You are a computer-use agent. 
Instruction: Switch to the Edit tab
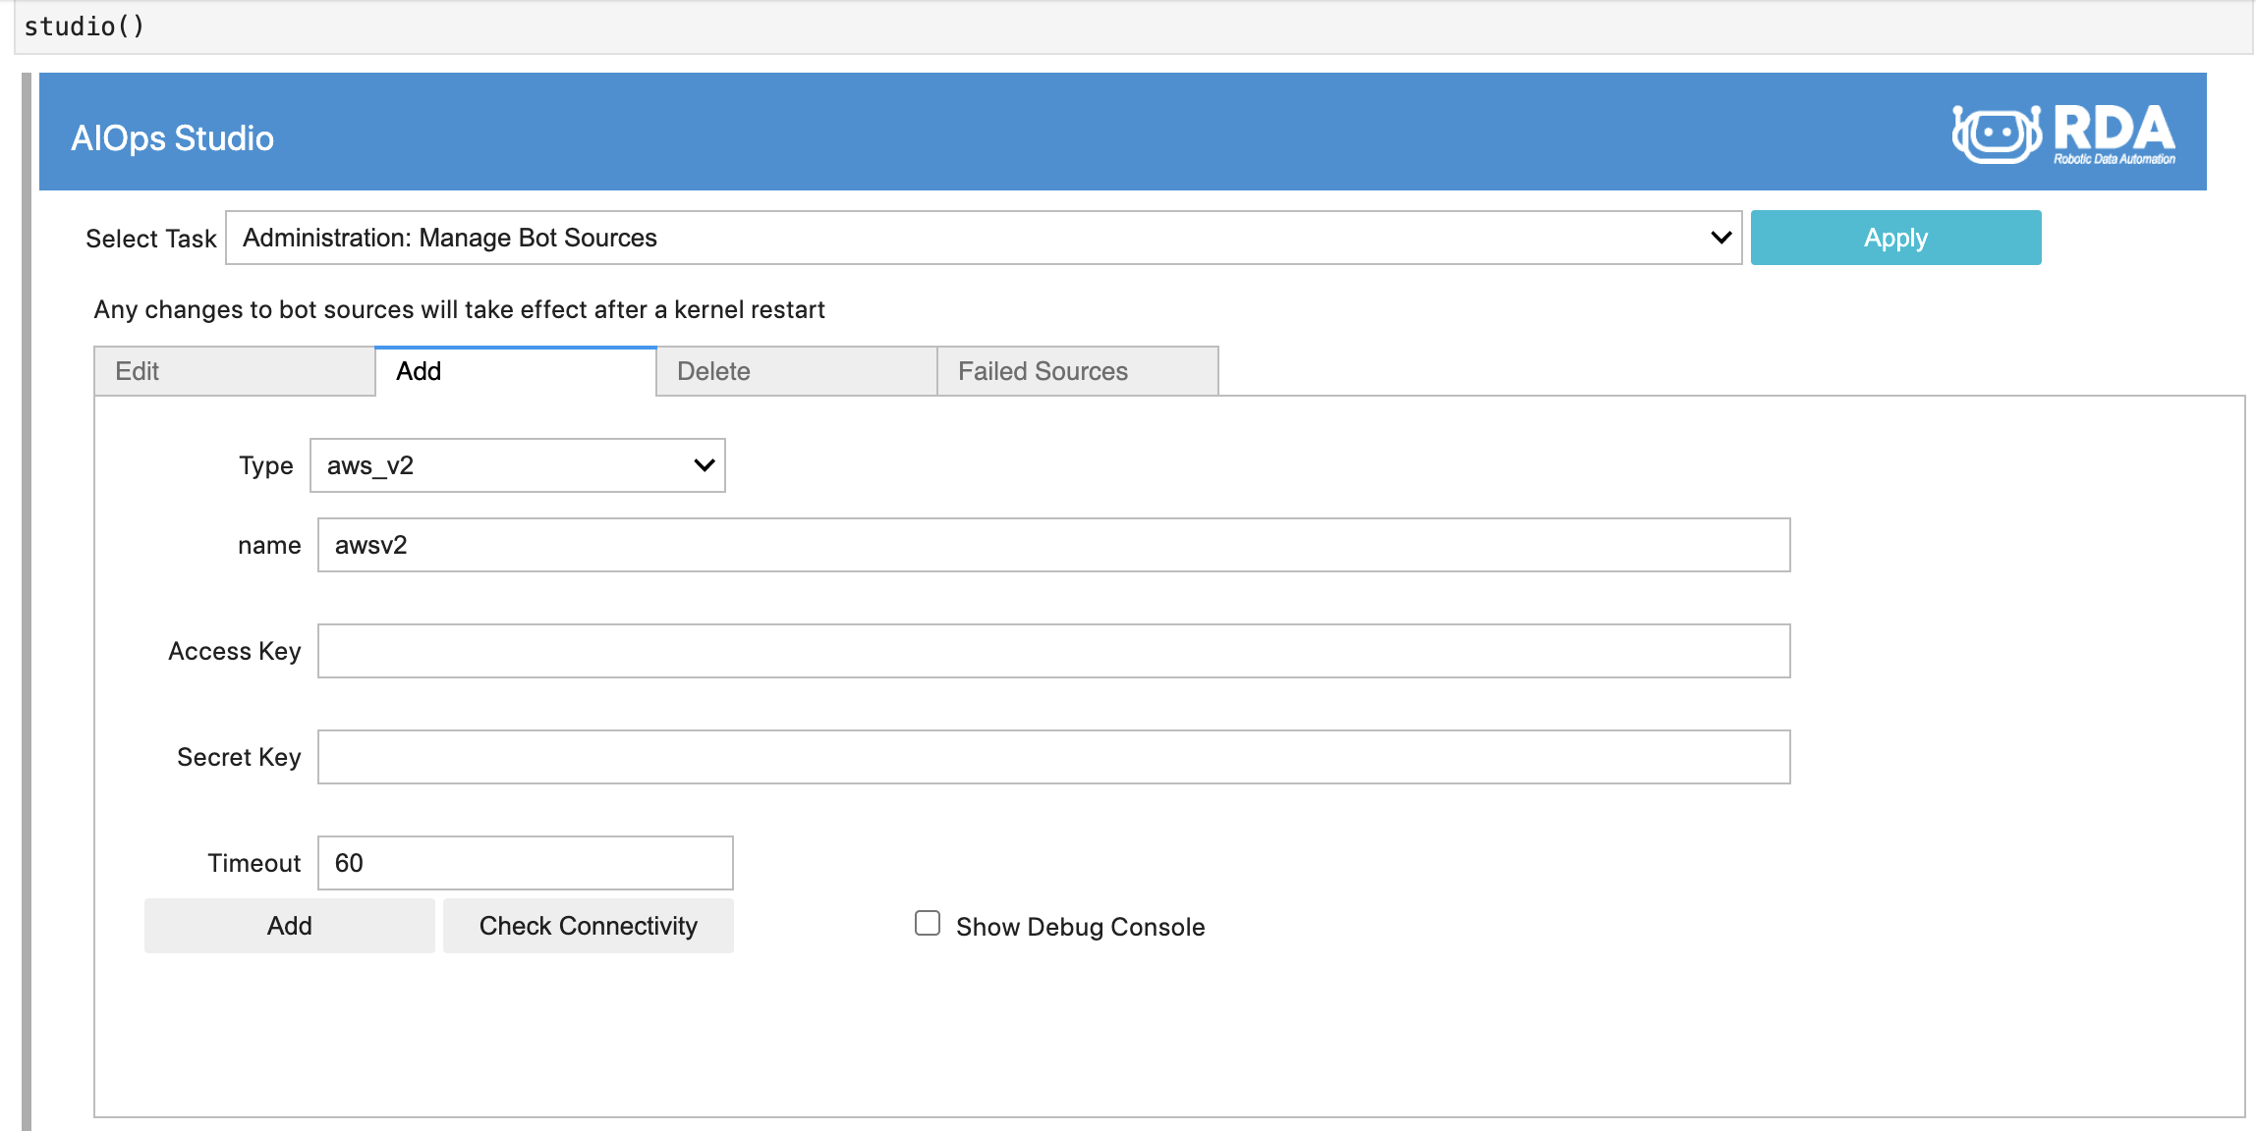(234, 371)
